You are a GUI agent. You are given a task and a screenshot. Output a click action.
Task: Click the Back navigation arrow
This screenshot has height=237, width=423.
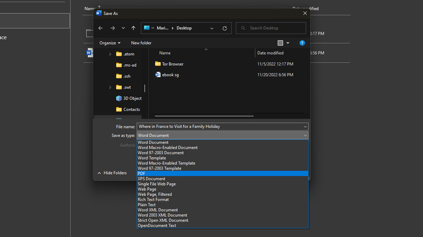[100, 28]
